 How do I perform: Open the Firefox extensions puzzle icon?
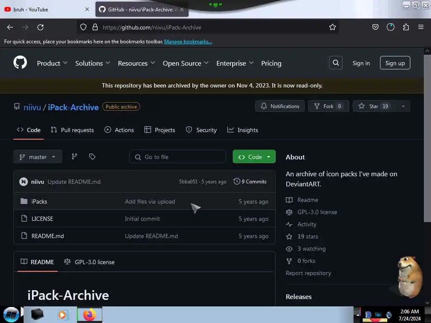(406, 27)
